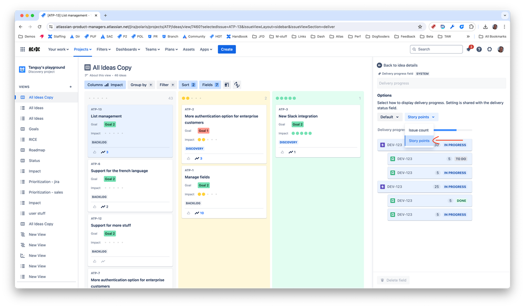Open a new browser tab with plus icon
525x308 pixels.
(x=106, y=15)
